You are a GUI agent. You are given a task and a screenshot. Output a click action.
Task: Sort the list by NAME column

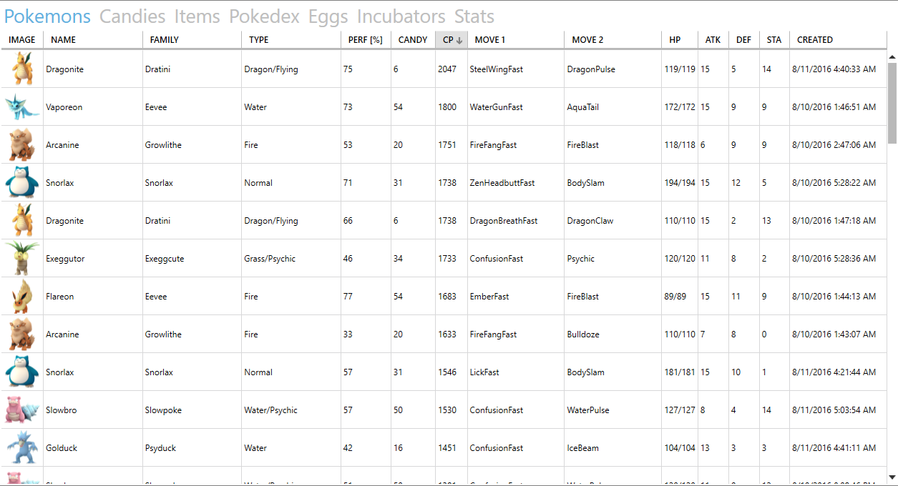point(64,40)
